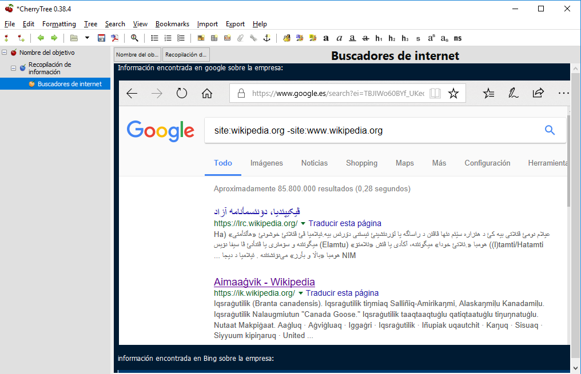This screenshot has height=374, width=581.
Task: Click the embedded Google search screenshot
Action: click(344, 212)
